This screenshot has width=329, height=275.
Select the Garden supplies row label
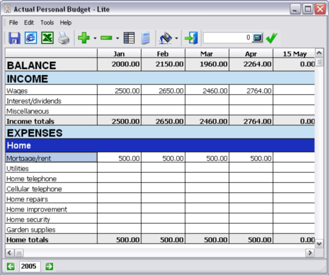(51, 229)
